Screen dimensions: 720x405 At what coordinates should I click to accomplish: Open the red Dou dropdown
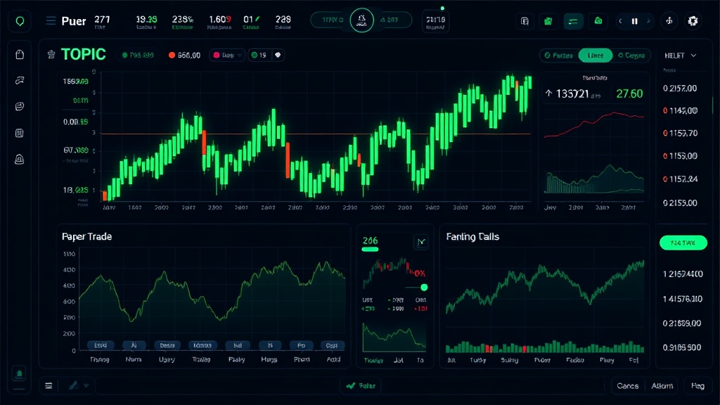click(227, 55)
